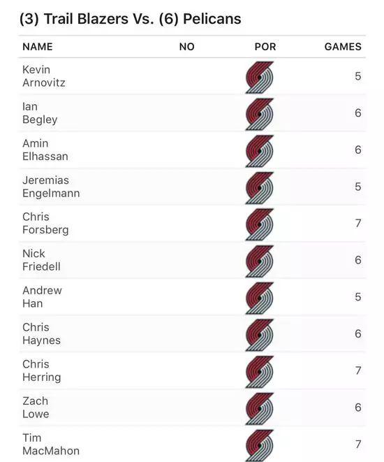Click the Trail Blazers logo beside Chris Herring
The height and width of the screenshot is (462, 384).
tap(260, 372)
